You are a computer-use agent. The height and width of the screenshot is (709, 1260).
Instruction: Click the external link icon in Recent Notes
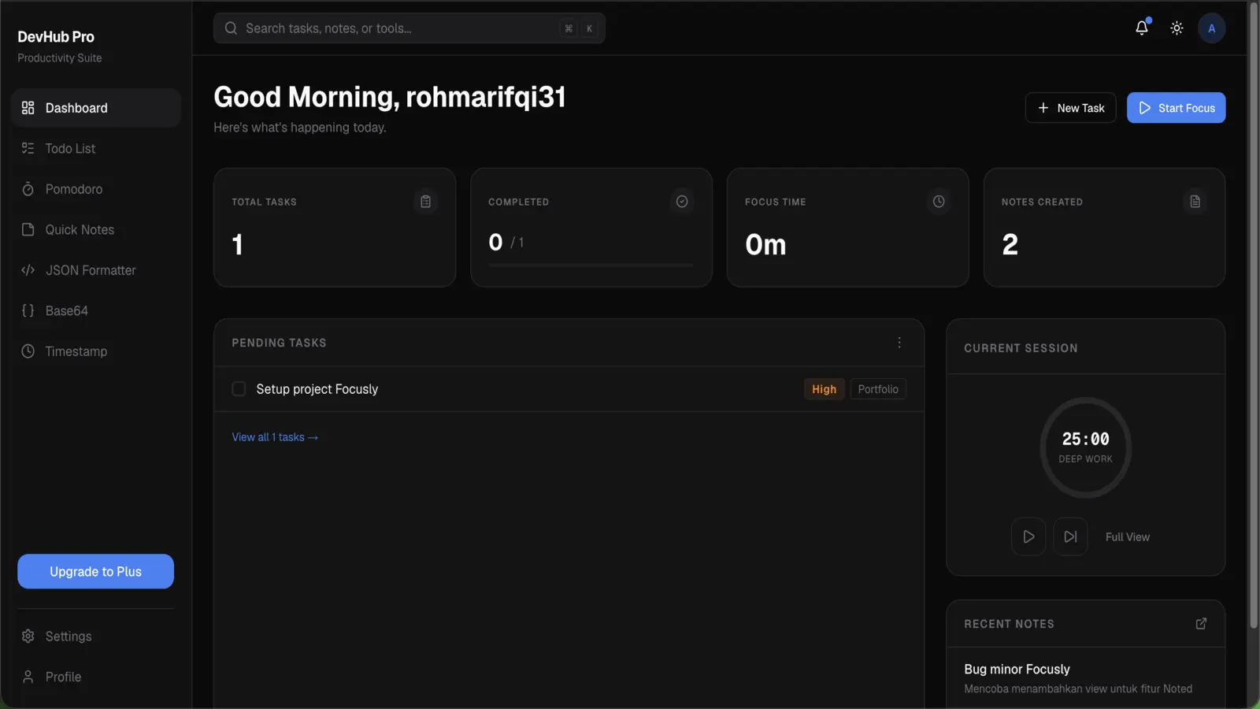1201,624
